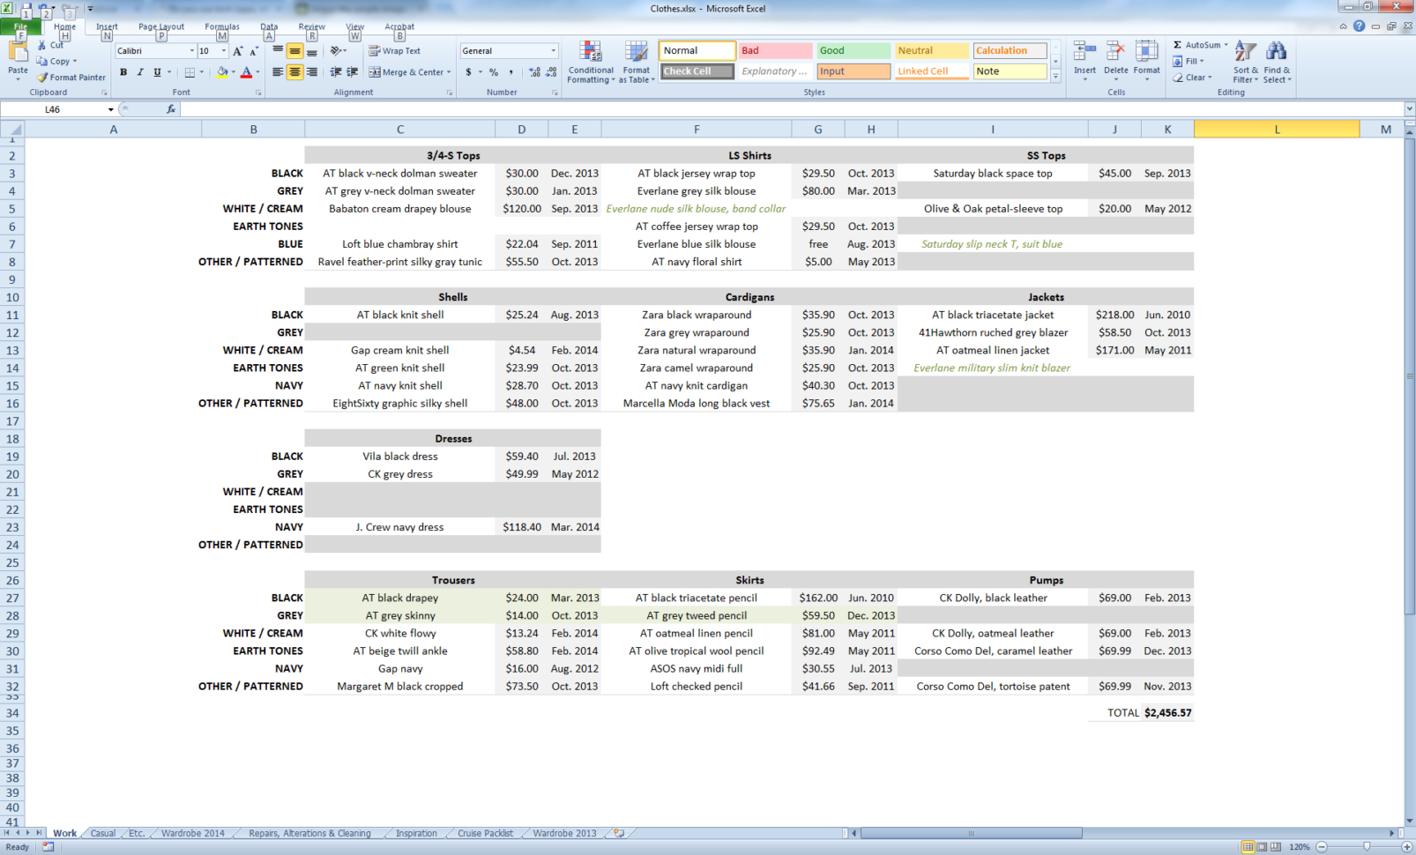Apply the Neutral cell style

[931, 51]
